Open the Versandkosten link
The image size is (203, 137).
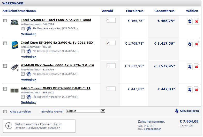152,129
